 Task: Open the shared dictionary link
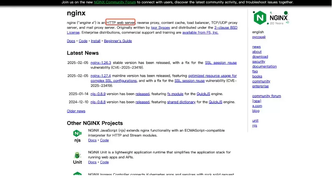pos(181,102)
